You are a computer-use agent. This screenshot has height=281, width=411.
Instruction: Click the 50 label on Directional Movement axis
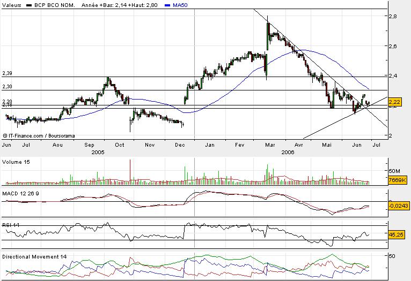point(392,256)
